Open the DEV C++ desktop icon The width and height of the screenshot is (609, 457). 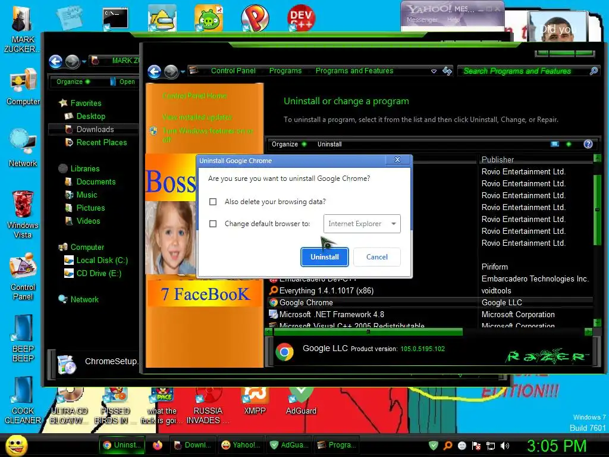pyautogui.click(x=301, y=17)
